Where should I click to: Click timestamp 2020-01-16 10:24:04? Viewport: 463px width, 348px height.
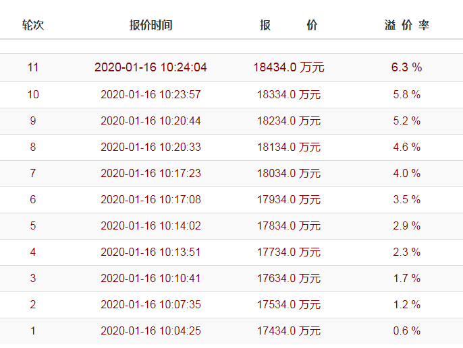click(151, 67)
